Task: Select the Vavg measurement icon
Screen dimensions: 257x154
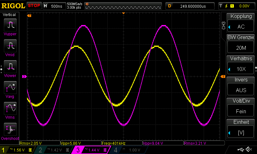Action: tap(10, 88)
